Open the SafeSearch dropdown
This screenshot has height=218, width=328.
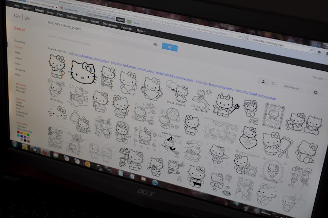(x=293, y=88)
